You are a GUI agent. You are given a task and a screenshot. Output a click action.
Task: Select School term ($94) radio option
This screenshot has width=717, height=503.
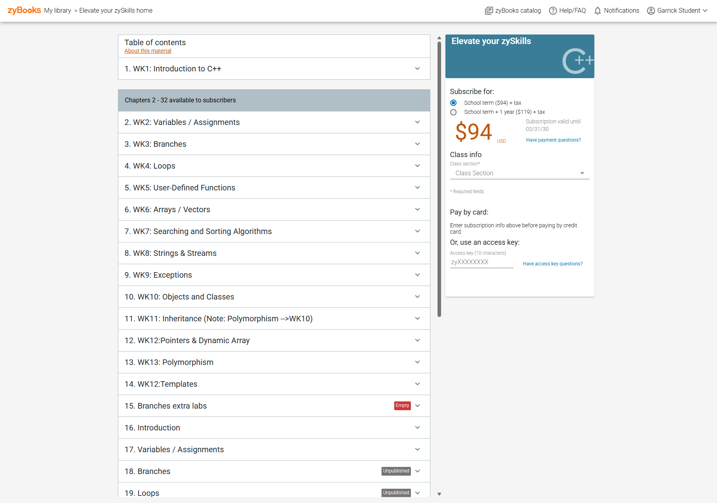tap(453, 103)
